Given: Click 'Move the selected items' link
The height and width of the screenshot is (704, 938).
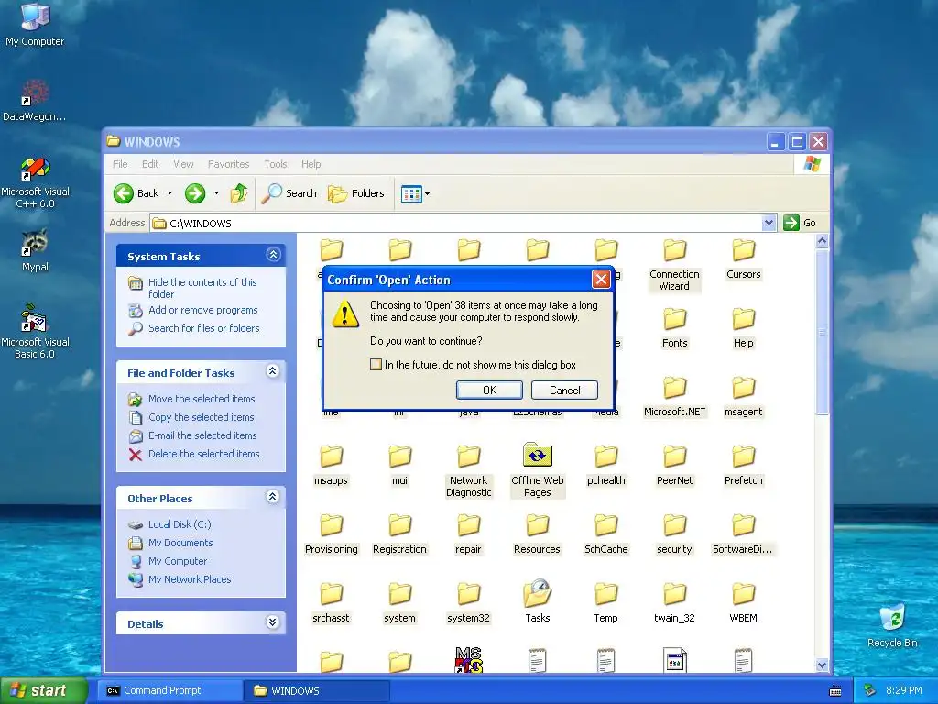Looking at the screenshot, I should click(x=202, y=399).
